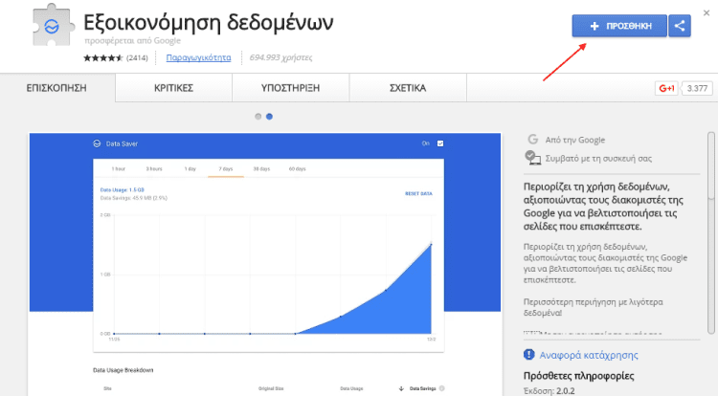Click the προσφέρεται από Google text
This screenshot has width=718, height=396.
132,41
